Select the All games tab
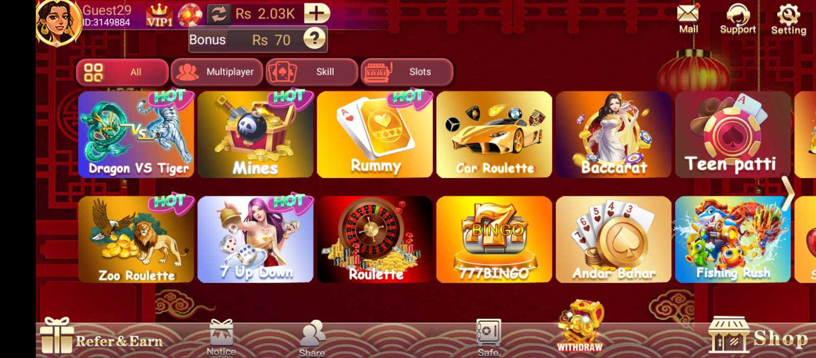 122,72
